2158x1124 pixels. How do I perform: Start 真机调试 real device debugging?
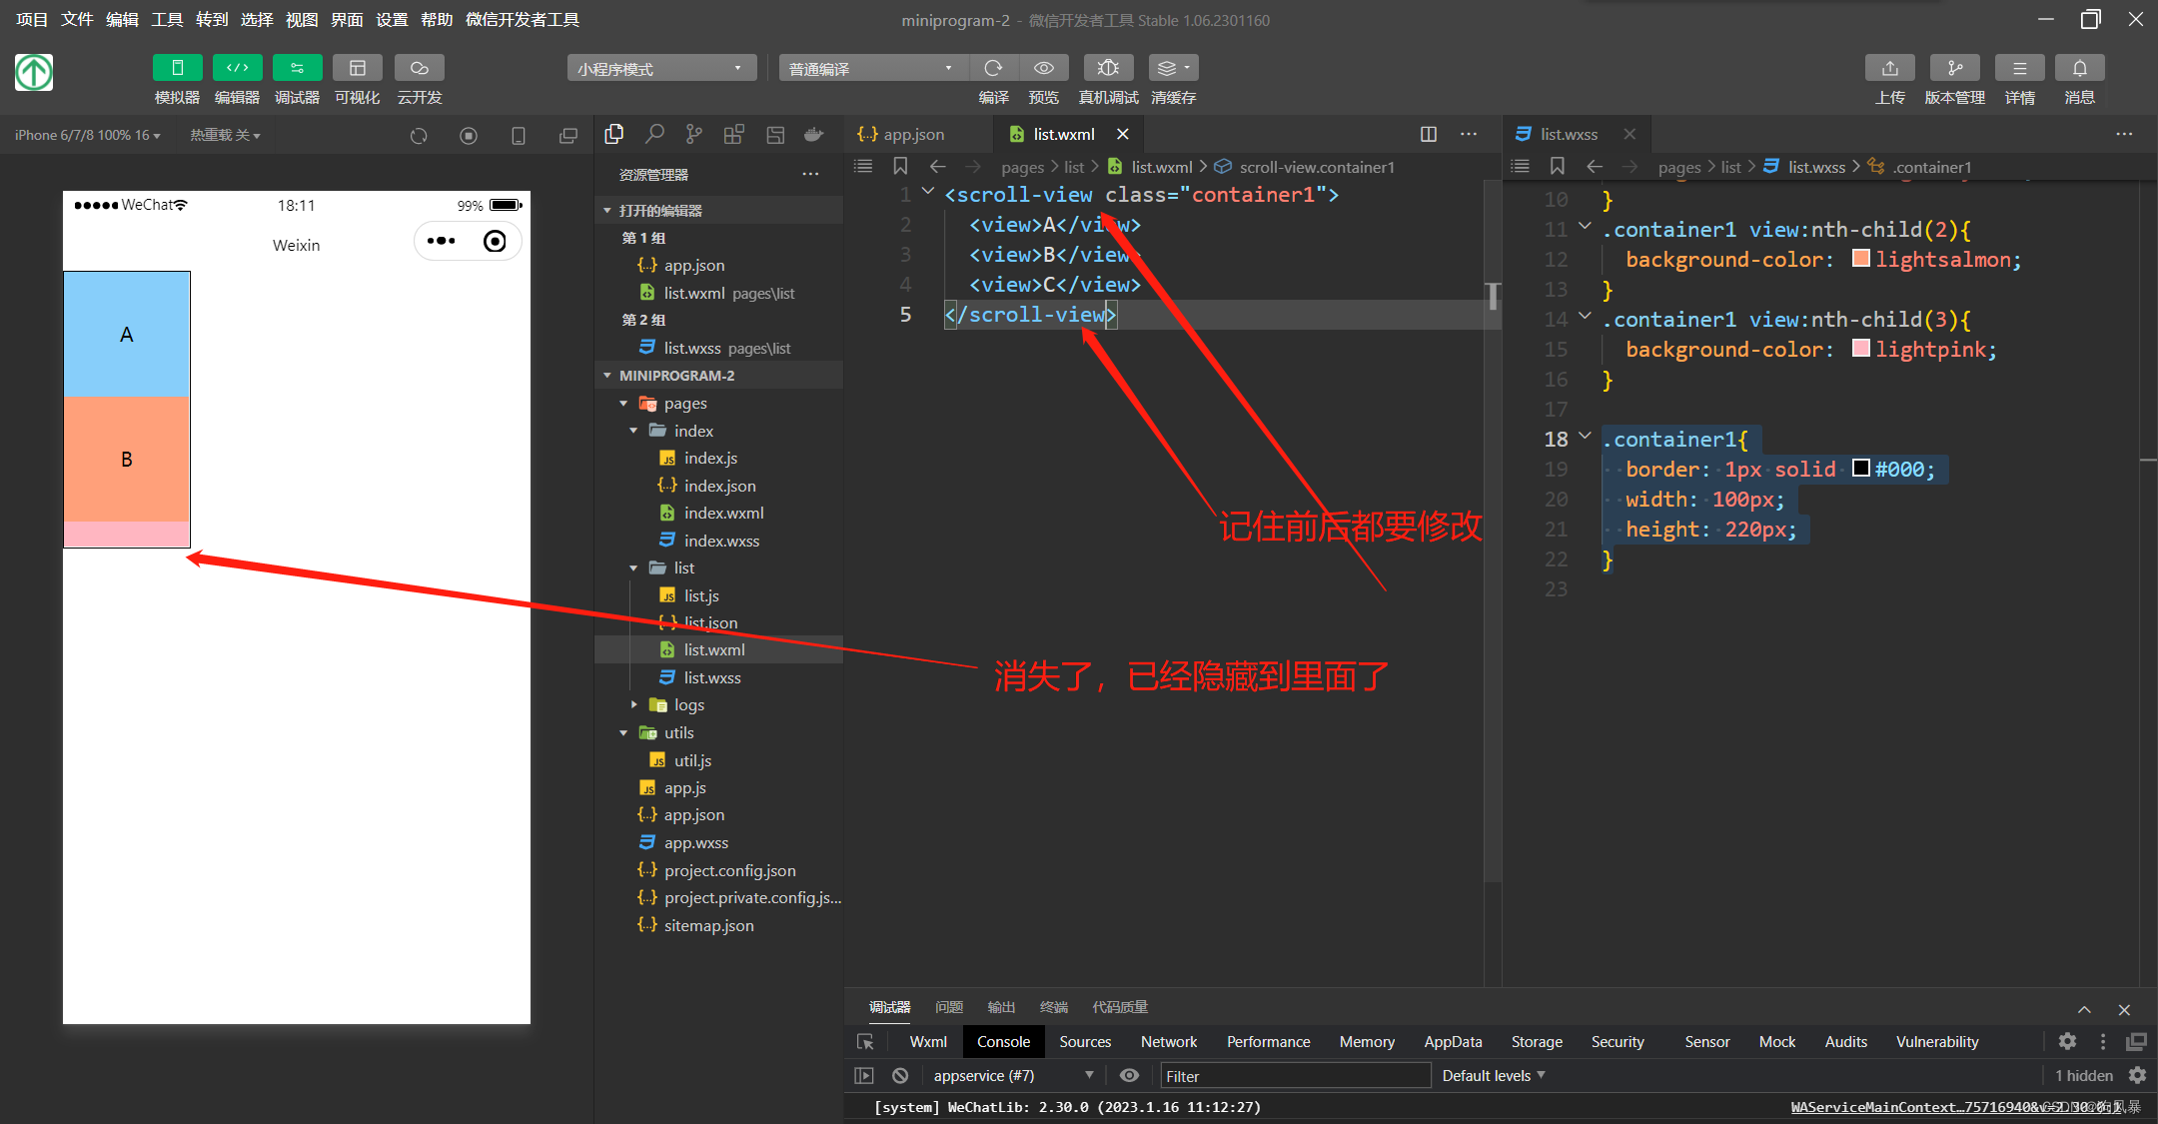(x=1108, y=67)
